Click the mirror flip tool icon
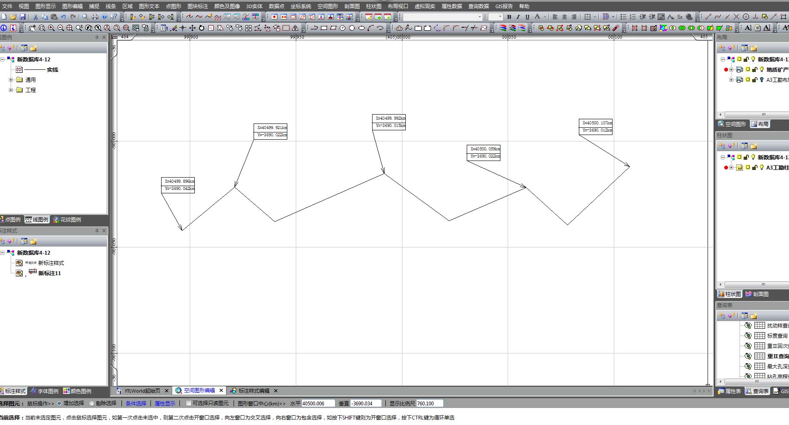 tap(295, 28)
